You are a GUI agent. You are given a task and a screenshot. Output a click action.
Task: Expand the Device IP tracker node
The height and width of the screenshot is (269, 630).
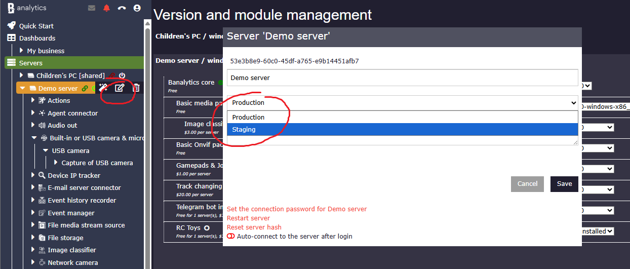33,175
